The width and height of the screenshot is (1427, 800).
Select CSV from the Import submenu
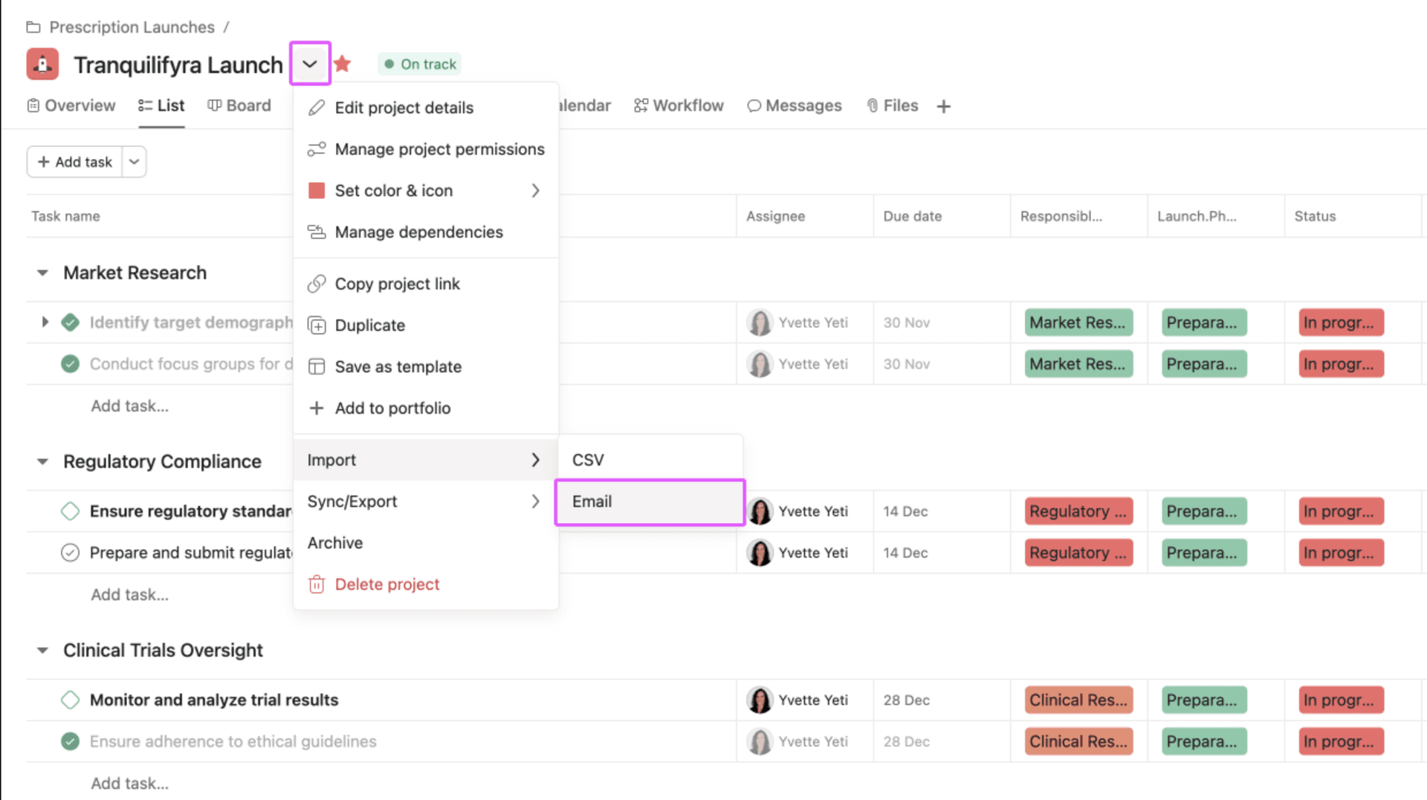pyautogui.click(x=588, y=459)
